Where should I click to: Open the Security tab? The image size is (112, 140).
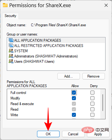pos(10,16)
